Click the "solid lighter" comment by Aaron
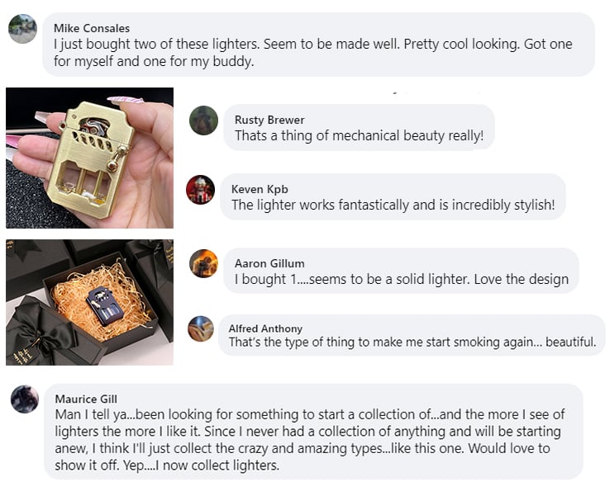The width and height of the screenshot is (610, 496). [x=401, y=280]
